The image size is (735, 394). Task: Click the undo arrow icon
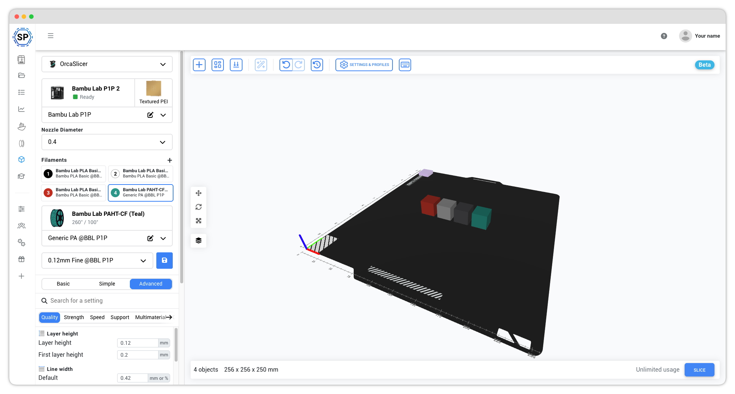[x=286, y=65]
